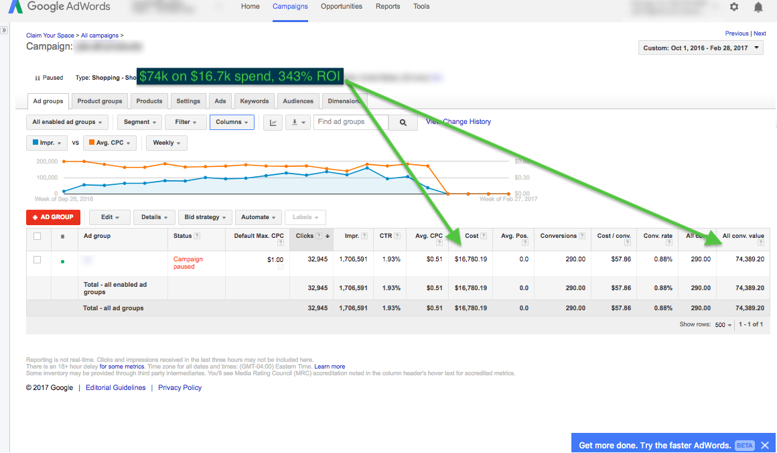Click sort arrow on Clicks column

pyautogui.click(x=328, y=236)
